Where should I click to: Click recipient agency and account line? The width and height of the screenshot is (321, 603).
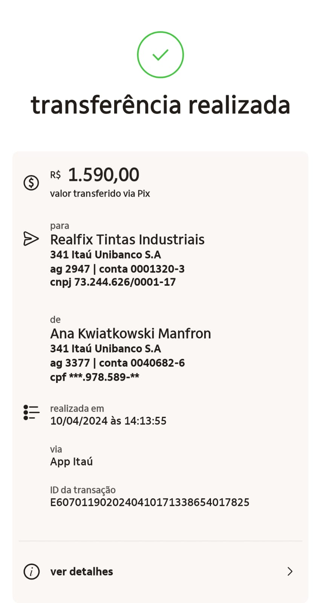pyautogui.click(x=117, y=269)
